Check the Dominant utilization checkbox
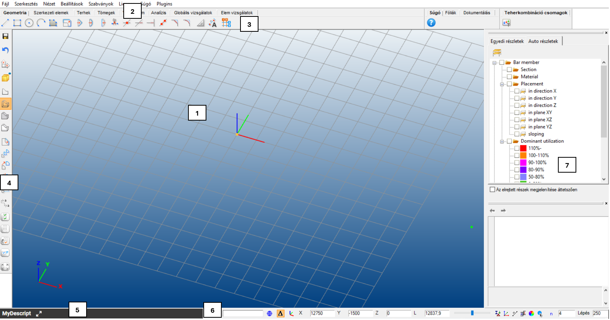The height and width of the screenshot is (320, 610). [509, 141]
